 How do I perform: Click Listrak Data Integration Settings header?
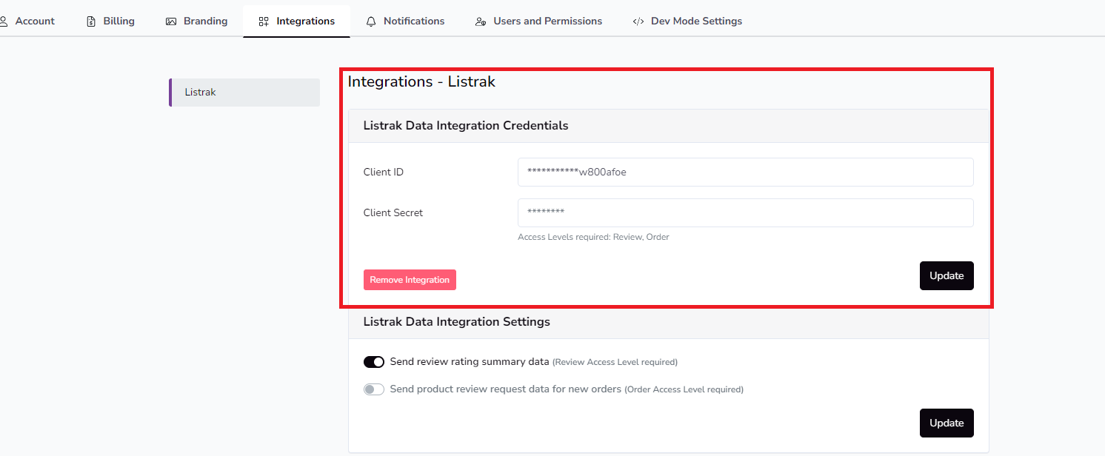coord(457,322)
